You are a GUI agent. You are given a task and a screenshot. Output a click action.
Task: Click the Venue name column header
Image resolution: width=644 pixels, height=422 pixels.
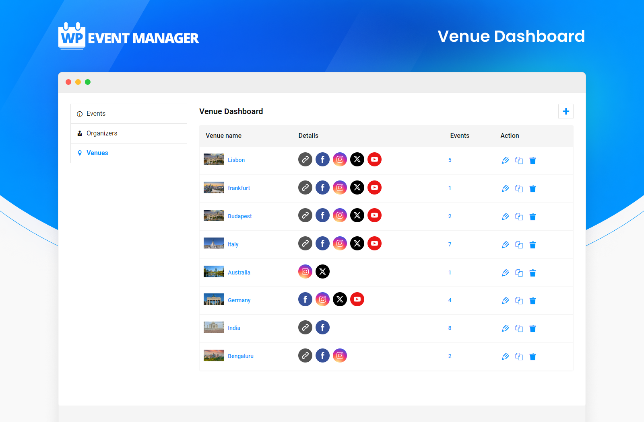point(223,136)
